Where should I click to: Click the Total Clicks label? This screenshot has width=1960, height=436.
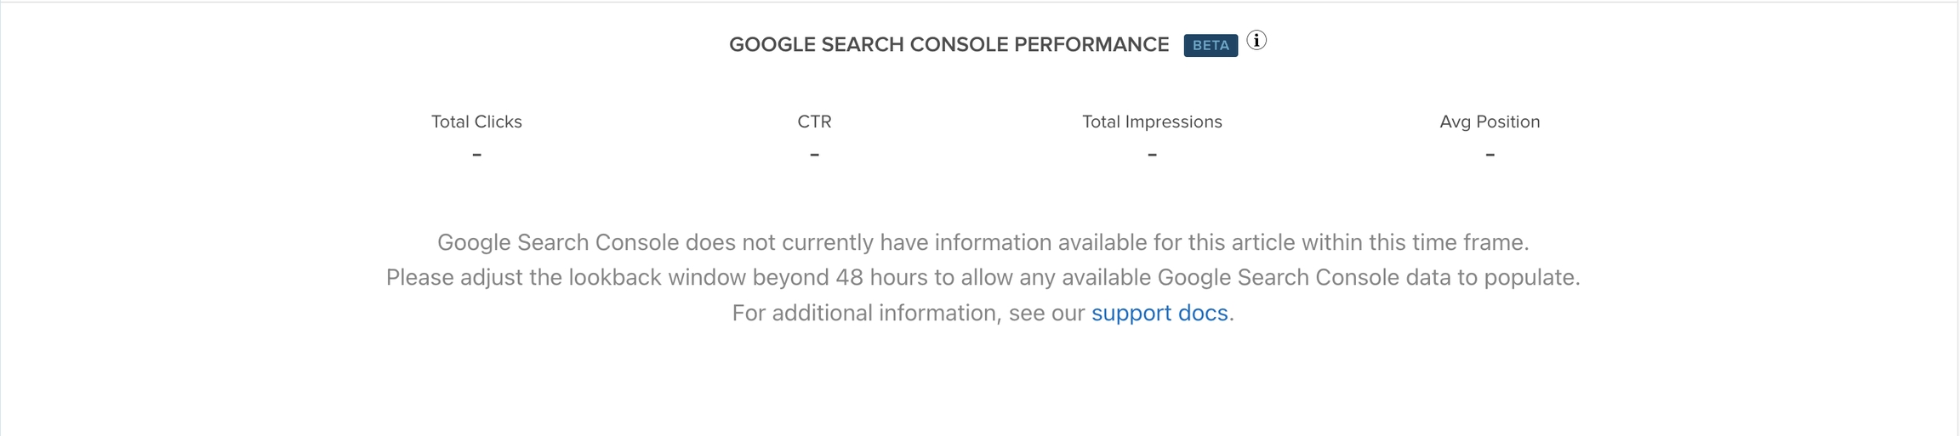(476, 122)
